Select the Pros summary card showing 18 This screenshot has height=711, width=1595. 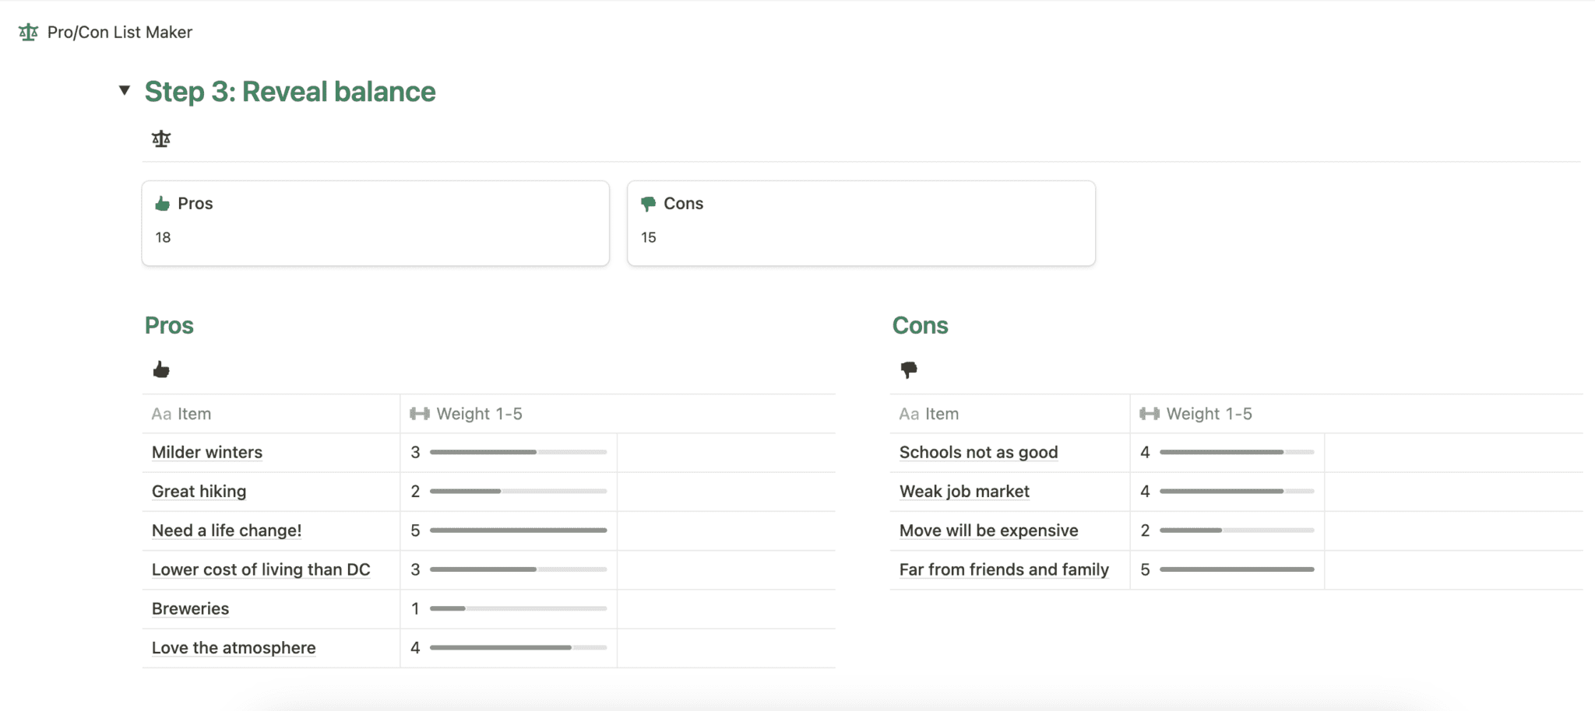[x=375, y=222]
